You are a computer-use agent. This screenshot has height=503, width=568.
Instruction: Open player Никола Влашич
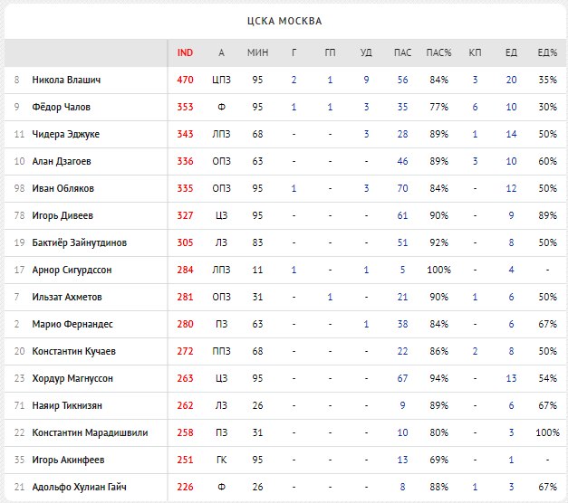tap(66, 80)
